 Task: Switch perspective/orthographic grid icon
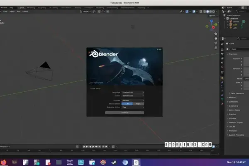click(x=216, y=48)
